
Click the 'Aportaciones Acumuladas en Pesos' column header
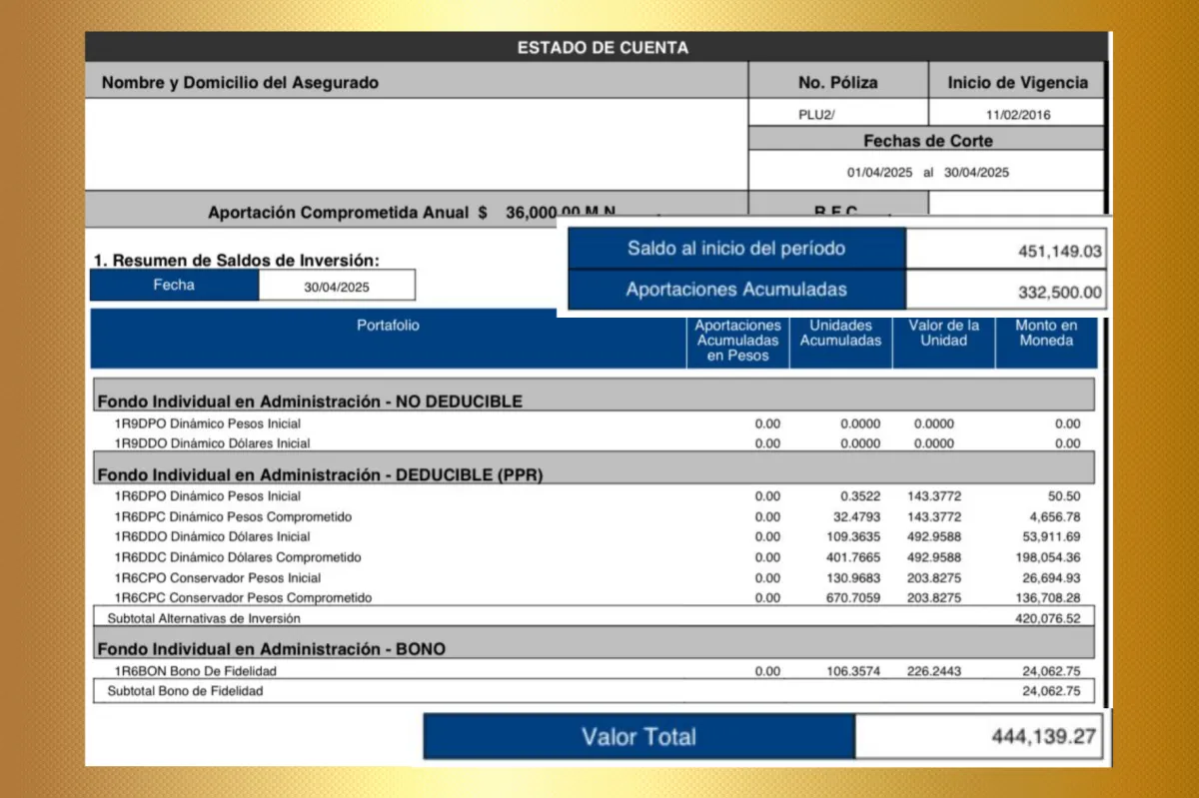point(737,341)
